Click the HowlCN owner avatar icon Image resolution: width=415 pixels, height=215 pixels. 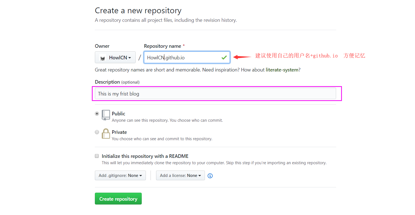click(103, 58)
